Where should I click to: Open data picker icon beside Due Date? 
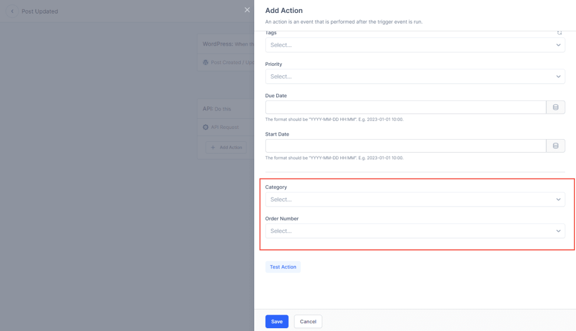[x=555, y=108]
